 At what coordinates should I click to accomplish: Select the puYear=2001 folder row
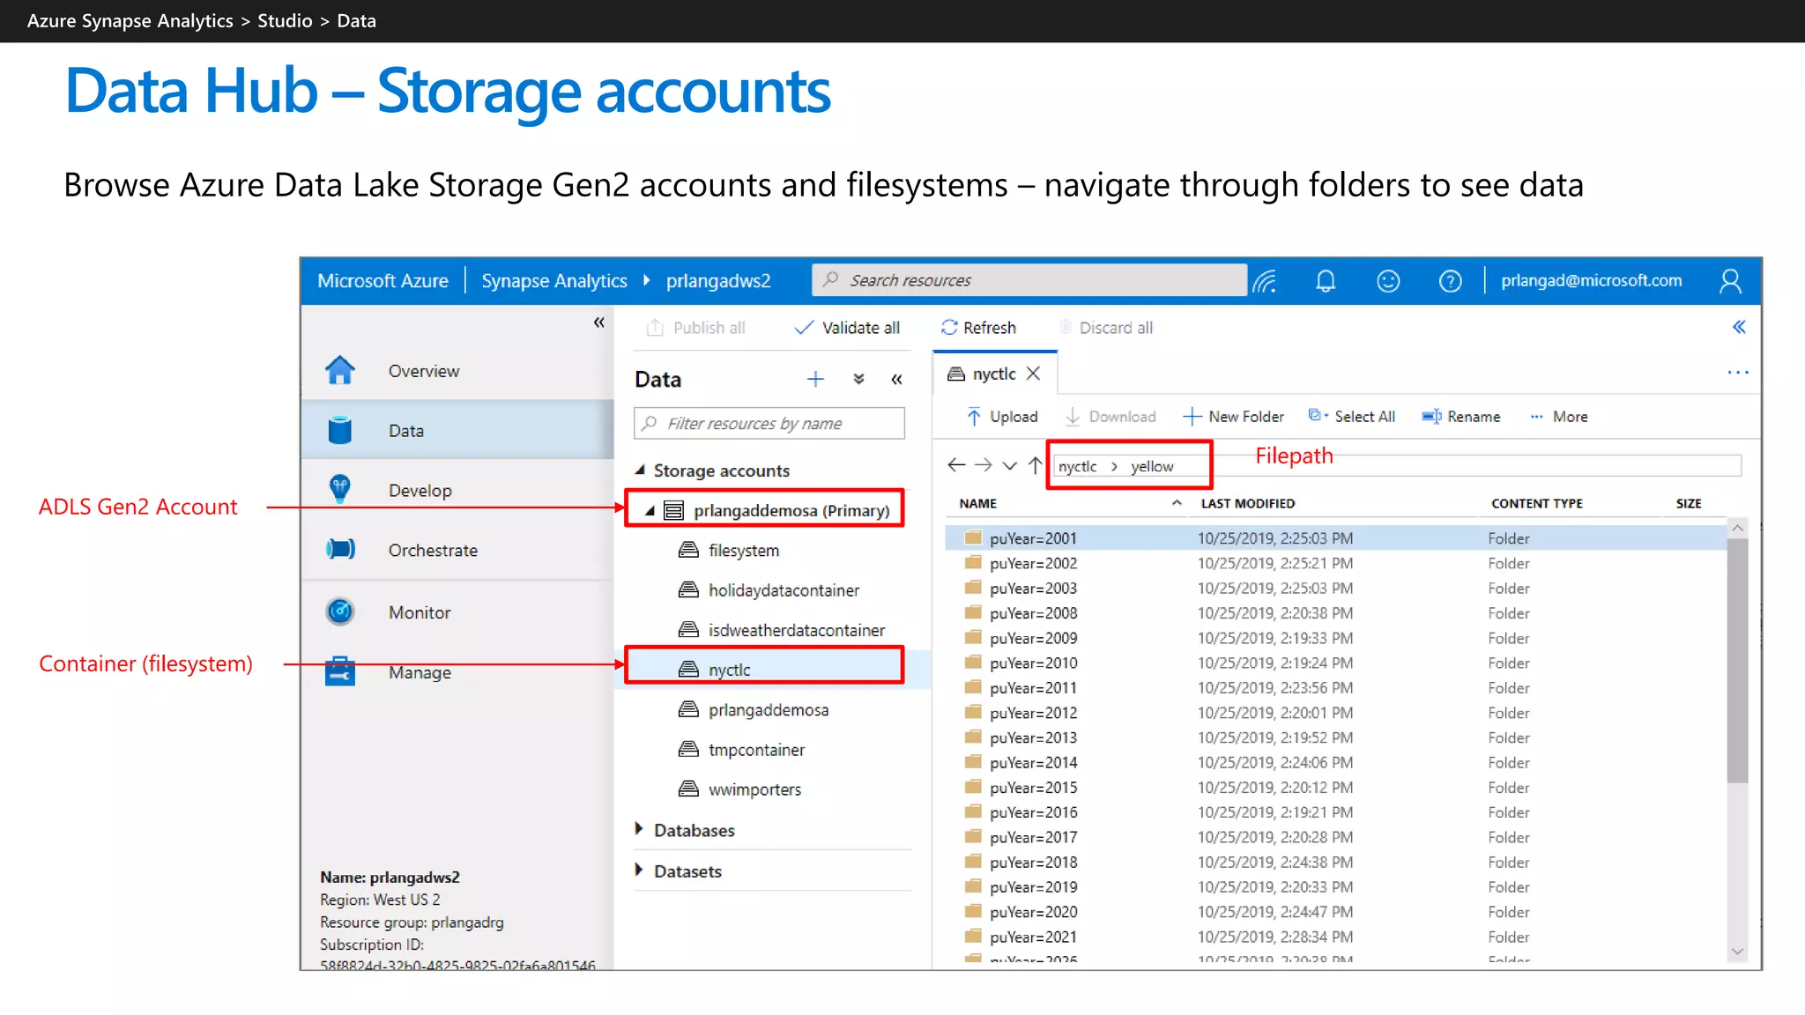coord(1335,537)
